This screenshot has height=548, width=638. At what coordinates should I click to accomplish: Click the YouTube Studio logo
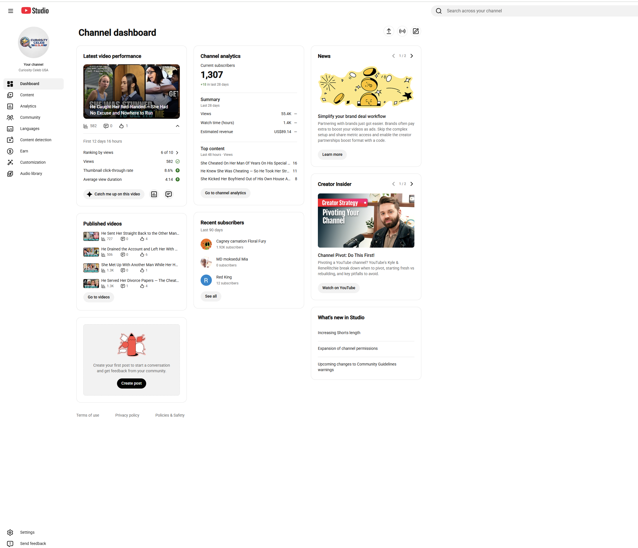pyautogui.click(x=35, y=11)
